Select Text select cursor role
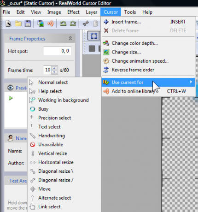198x212 pixels. click(x=64, y=127)
